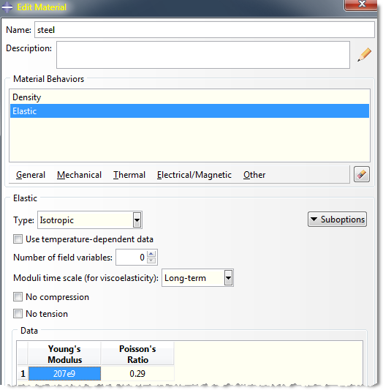Increase number of field variables

pos(151,254)
